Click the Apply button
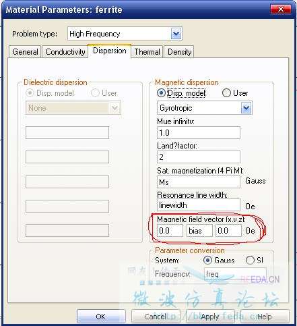The width and height of the screenshot is (297, 326). (x=210, y=317)
